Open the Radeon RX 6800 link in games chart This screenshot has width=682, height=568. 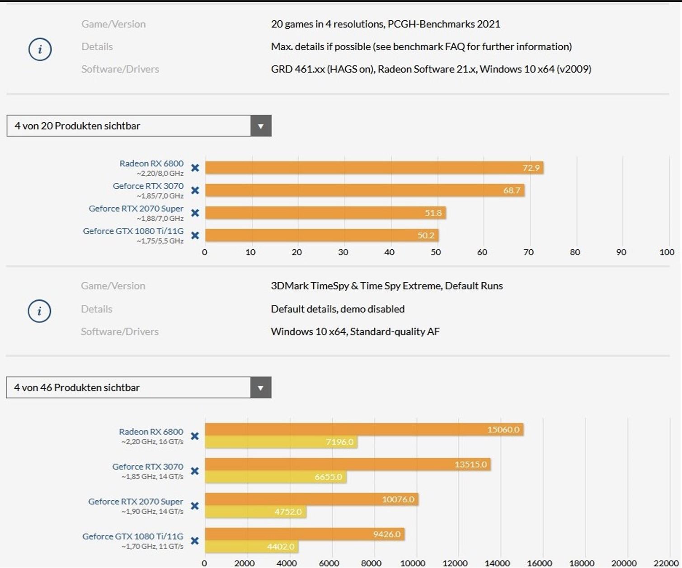coord(151,163)
